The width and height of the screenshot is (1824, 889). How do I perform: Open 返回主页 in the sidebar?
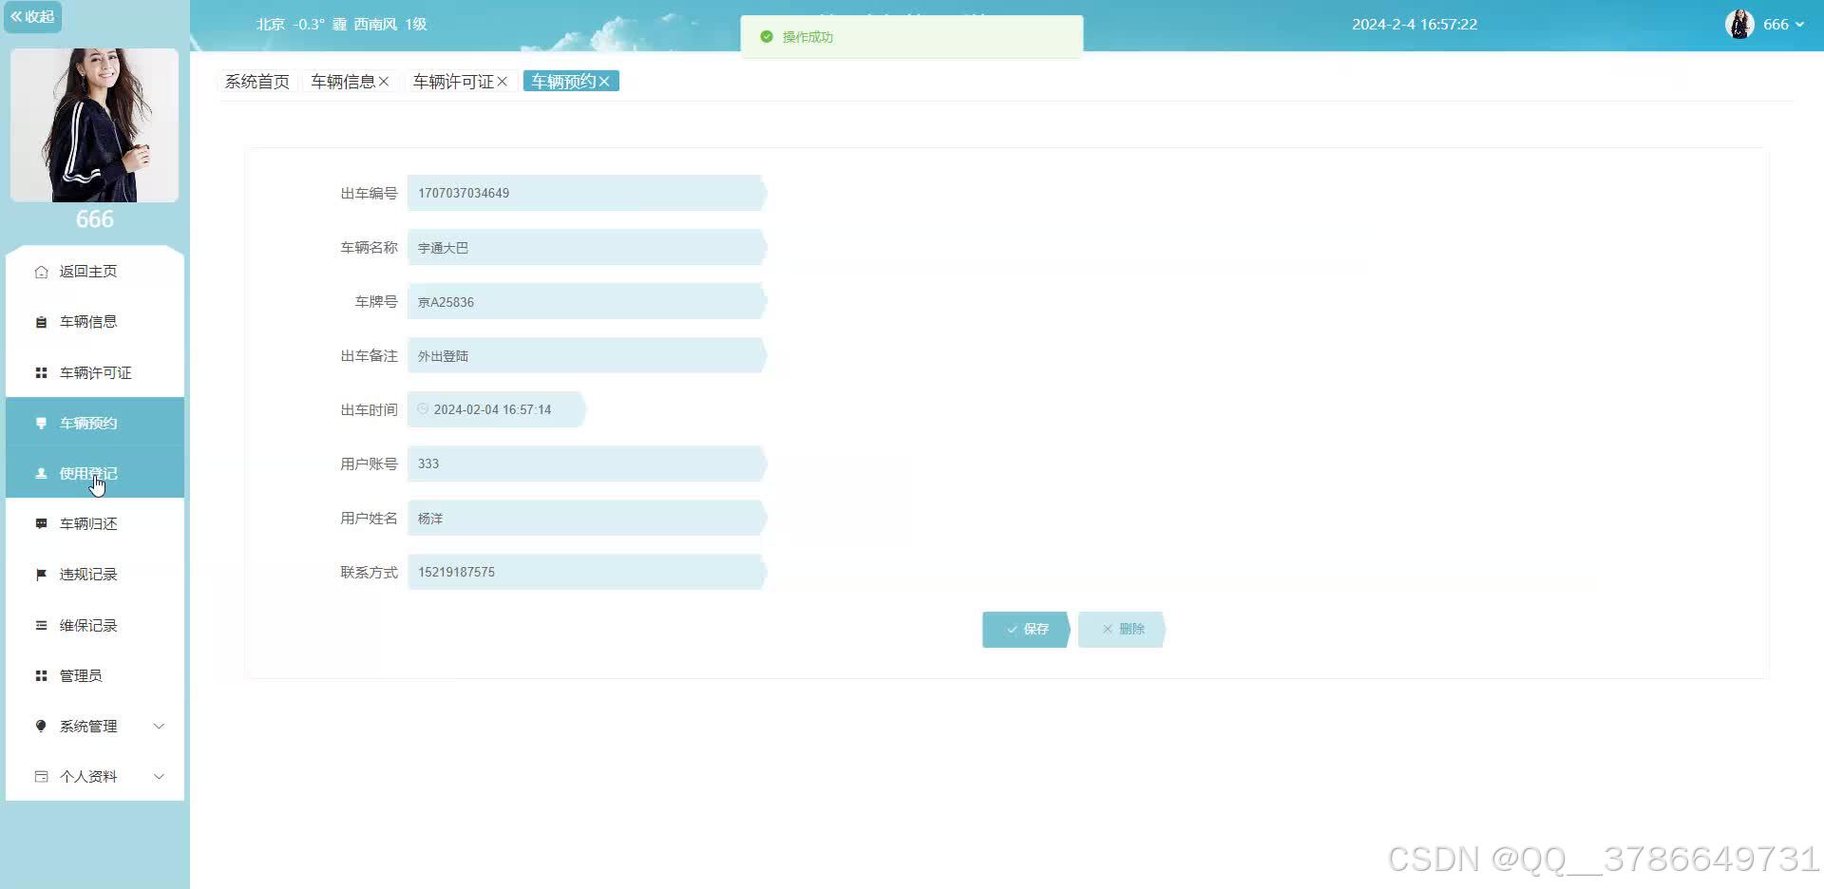click(x=95, y=272)
